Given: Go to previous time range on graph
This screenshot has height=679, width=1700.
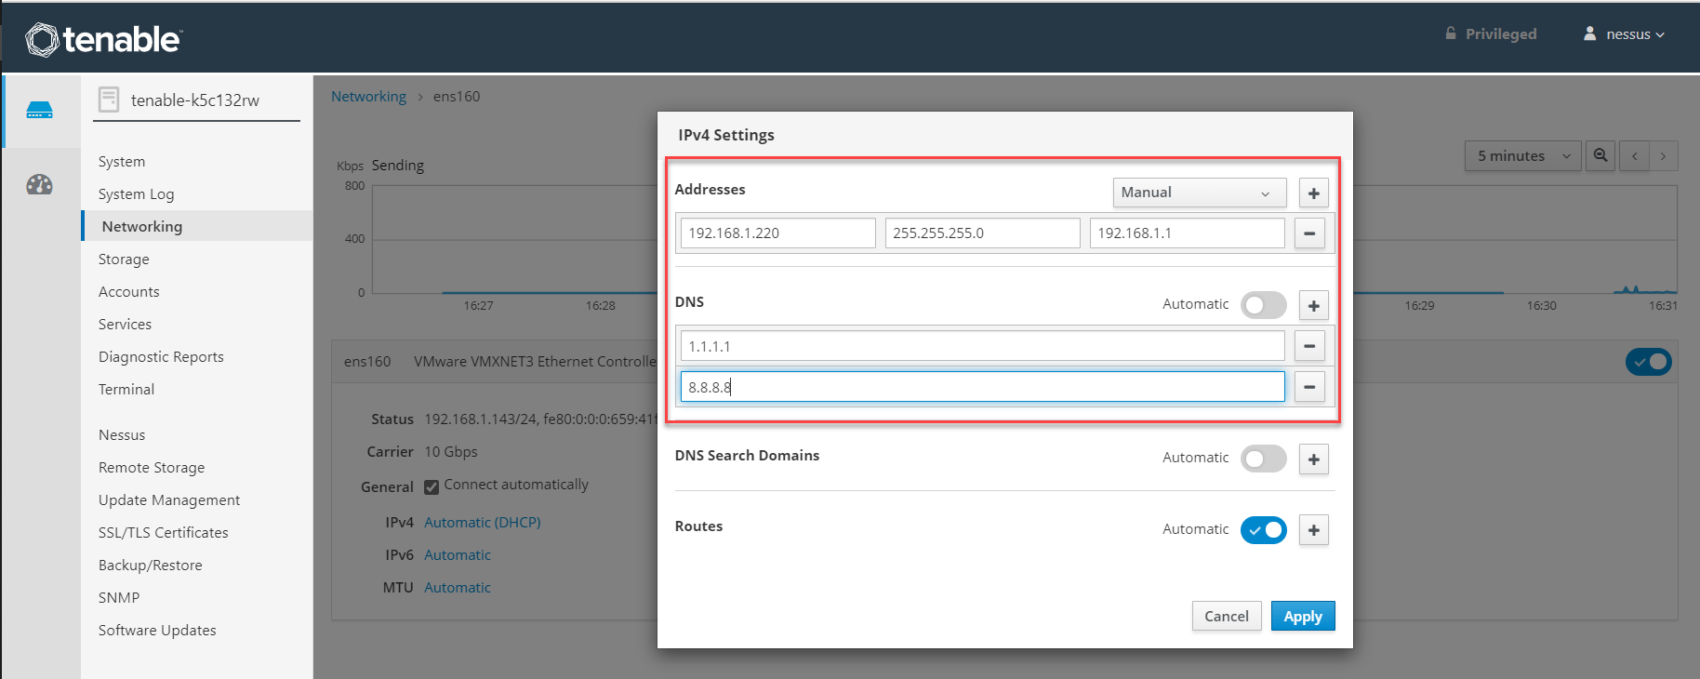Looking at the screenshot, I should 1634,156.
